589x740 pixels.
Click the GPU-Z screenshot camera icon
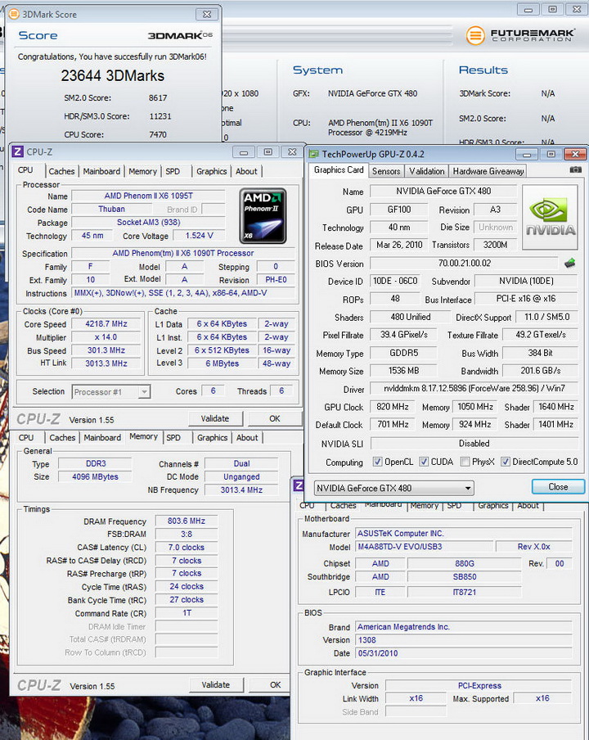tap(575, 169)
